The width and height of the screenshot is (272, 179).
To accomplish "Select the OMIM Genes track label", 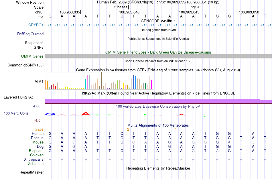I will tap(32, 56).
